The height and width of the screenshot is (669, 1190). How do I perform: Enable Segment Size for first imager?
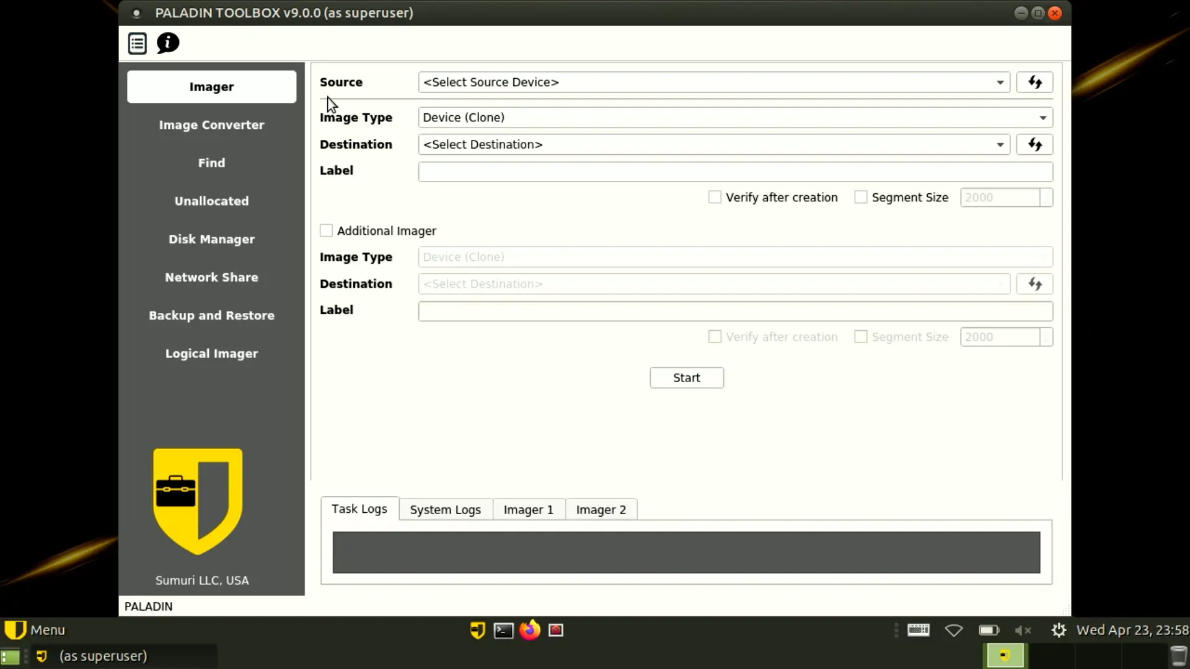[x=860, y=198]
